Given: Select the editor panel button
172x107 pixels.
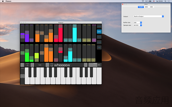Looking at the screenshot, I should [99, 32].
